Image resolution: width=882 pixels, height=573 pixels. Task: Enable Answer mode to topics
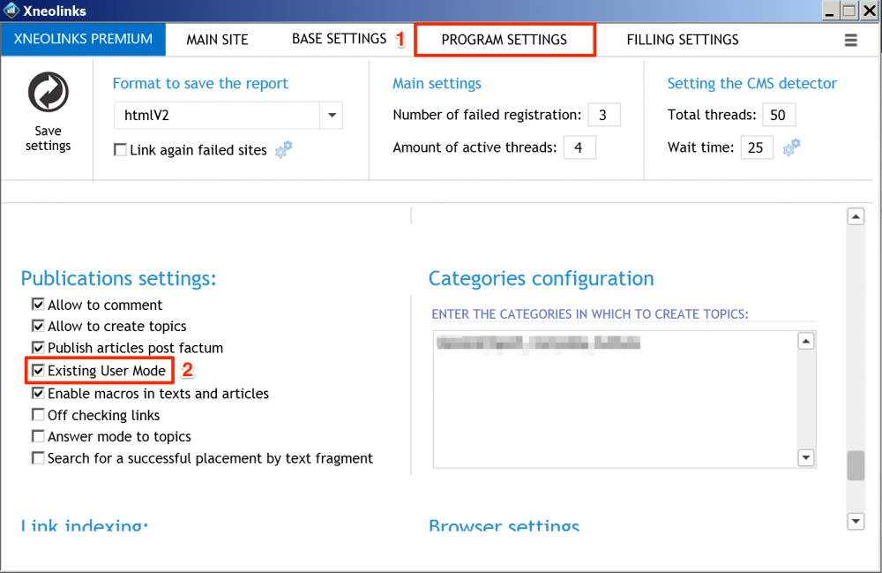click(38, 436)
